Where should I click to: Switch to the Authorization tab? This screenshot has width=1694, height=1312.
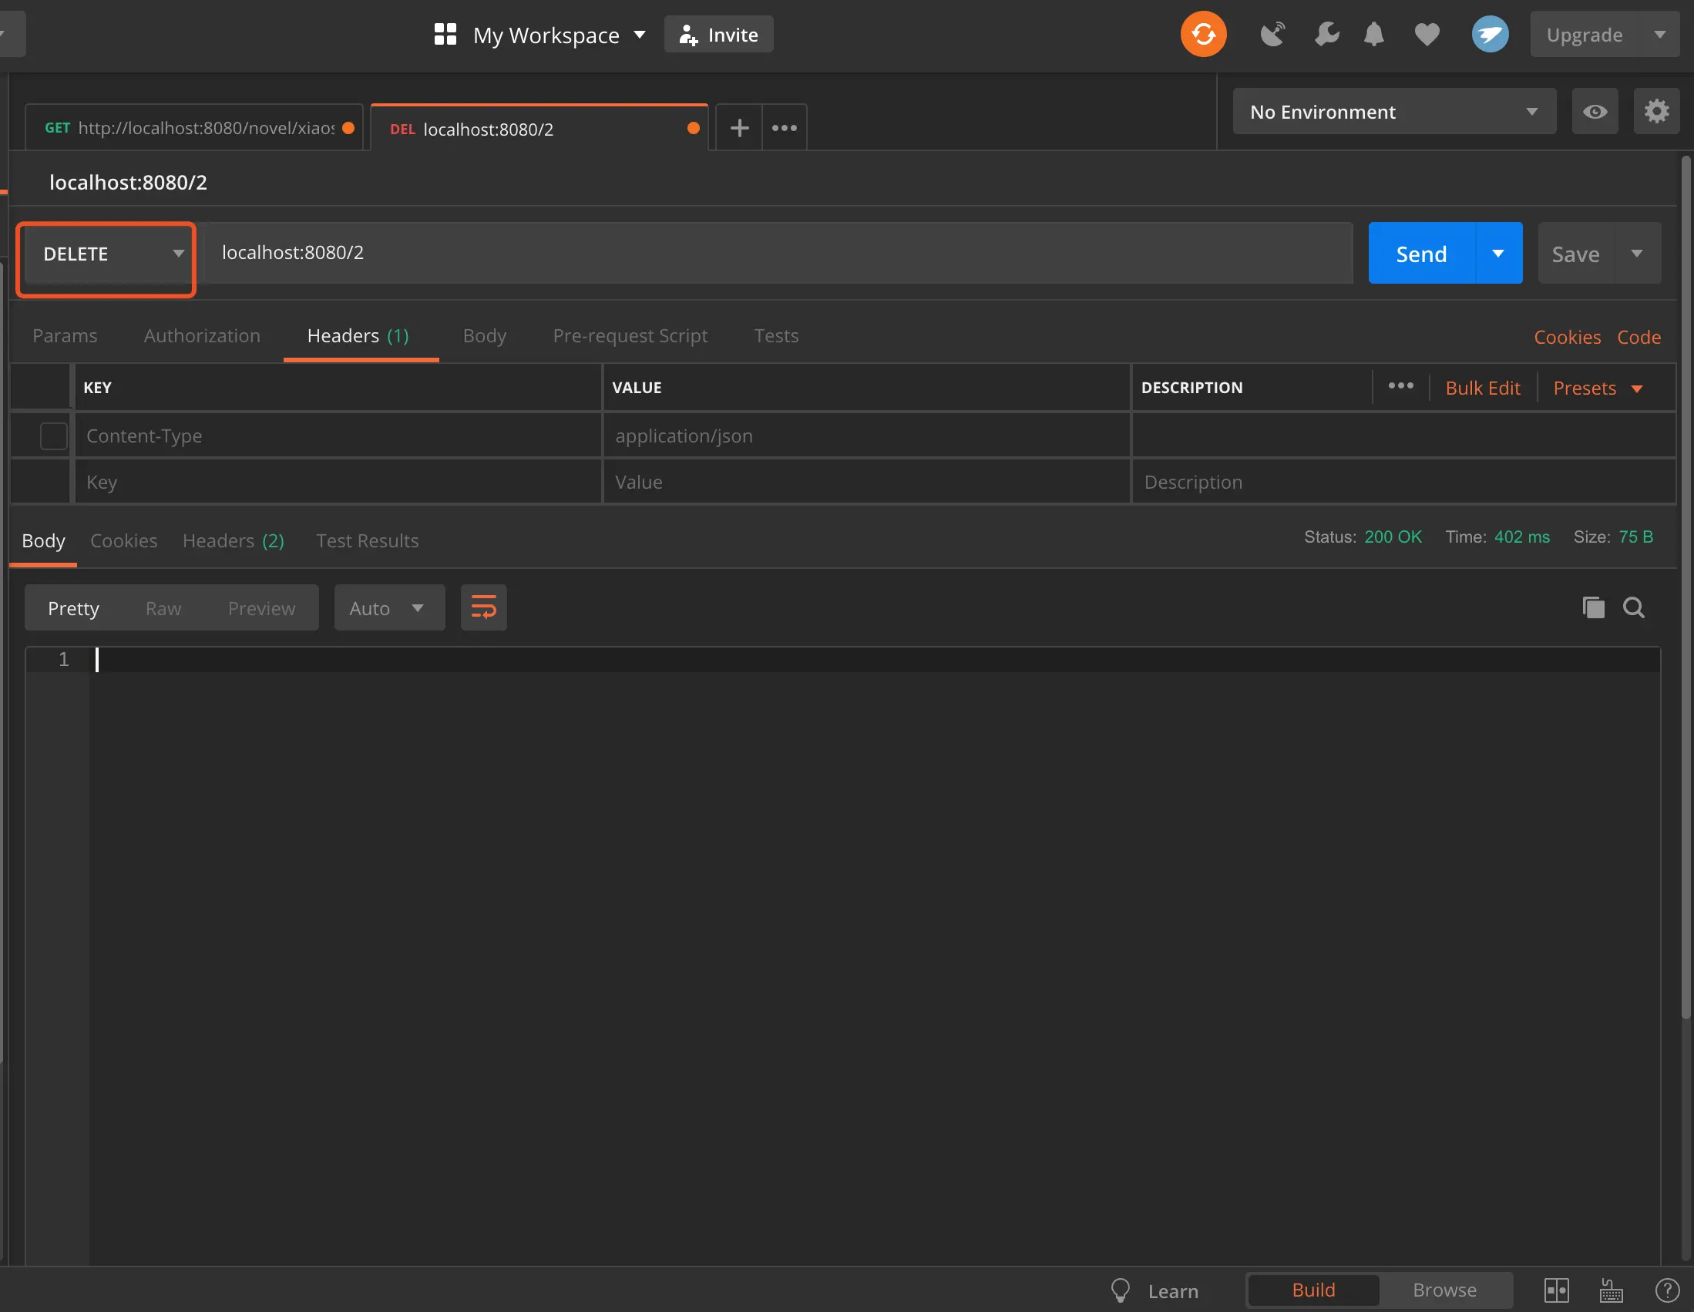[x=202, y=336]
